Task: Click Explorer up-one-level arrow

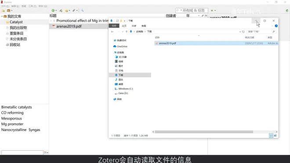Action: tap(127, 32)
